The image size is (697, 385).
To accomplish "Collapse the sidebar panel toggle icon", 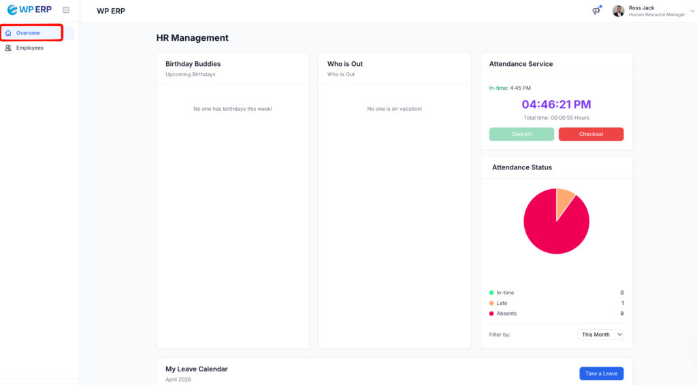I will click(x=66, y=10).
